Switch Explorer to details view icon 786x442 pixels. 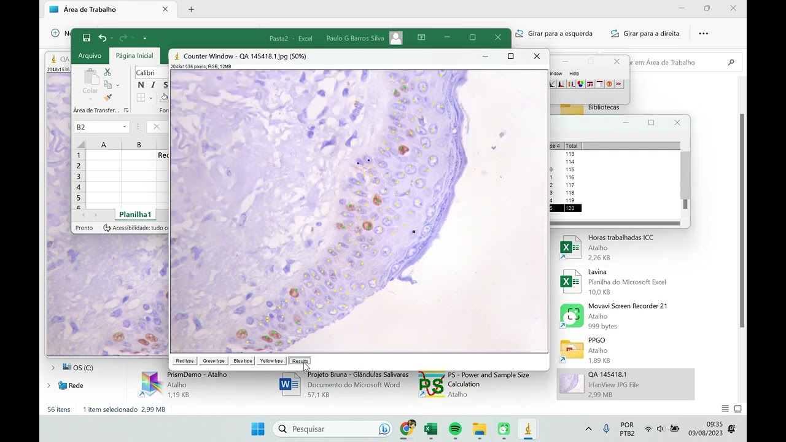725,409
